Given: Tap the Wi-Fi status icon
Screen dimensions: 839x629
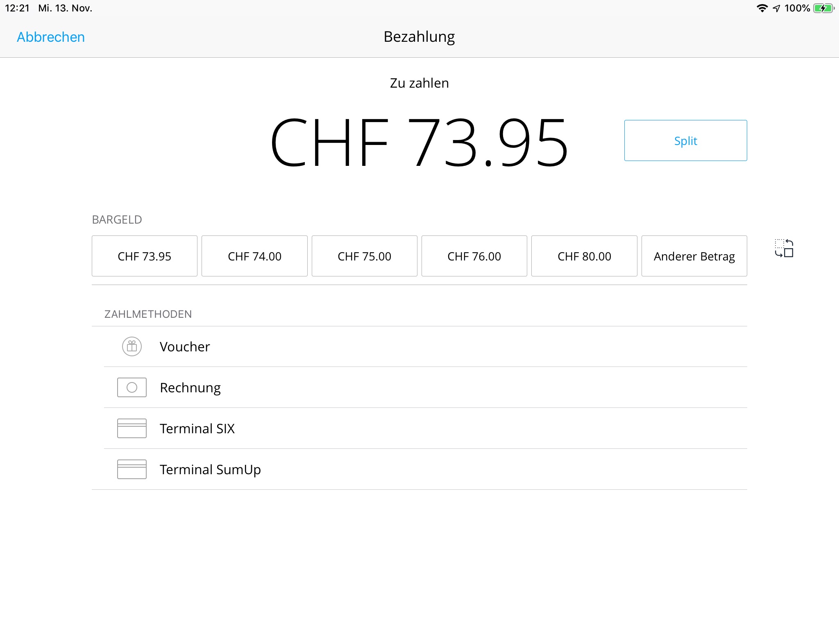Looking at the screenshot, I should click(762, 8).
